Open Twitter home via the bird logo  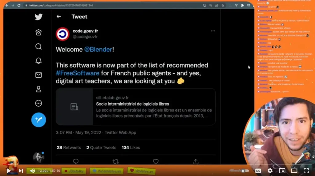(x=38, y=17)
